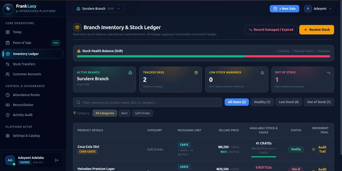Click the Heineken Premium Lager product name
This screenshot has width=342, height=171.
[96, 169]
